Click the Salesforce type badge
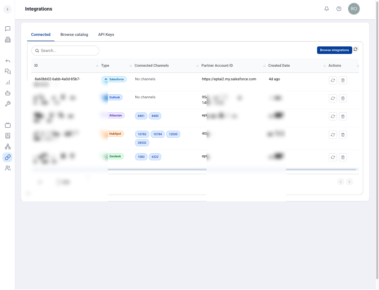The height and width of the screenshot is (290, 379). (x=114, y=79)
